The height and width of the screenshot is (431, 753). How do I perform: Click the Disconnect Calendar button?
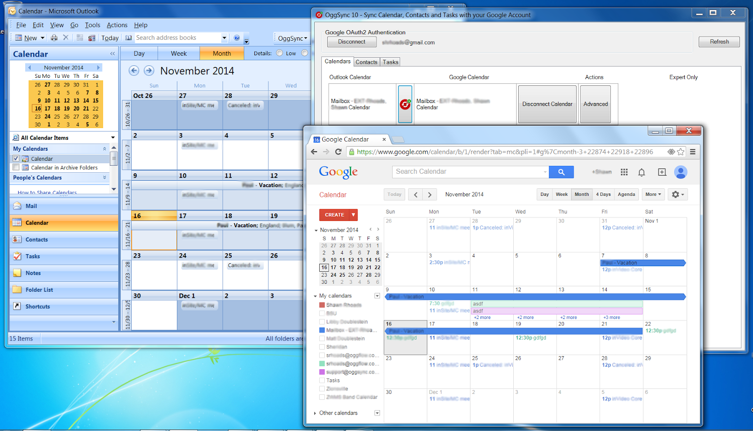[x=547, y=104]
